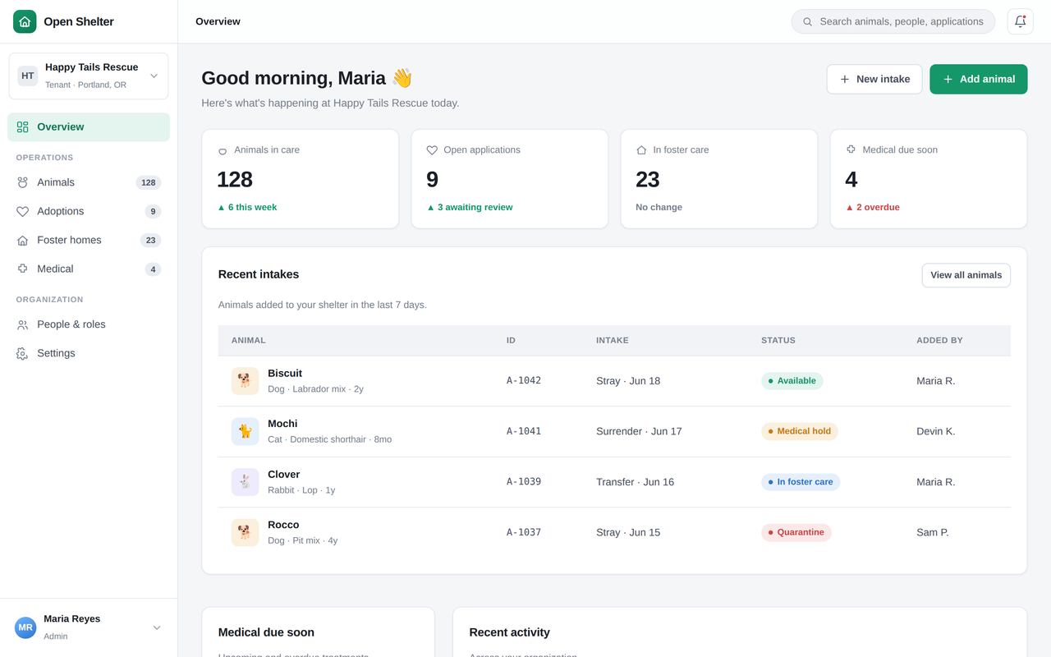
Task: Click Rocco's dog avatar icon
Action: click(x=245, y=532)
